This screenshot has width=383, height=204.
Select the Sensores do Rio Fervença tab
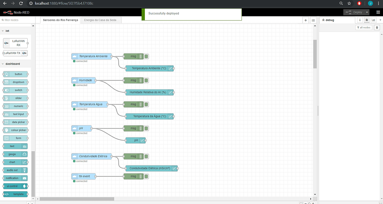pyautogui.click(x=60, y=20)
